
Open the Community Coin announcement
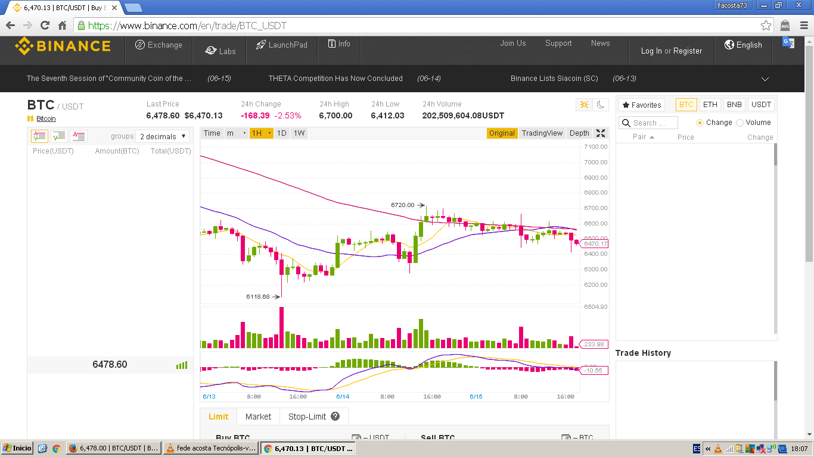(109, 79)
